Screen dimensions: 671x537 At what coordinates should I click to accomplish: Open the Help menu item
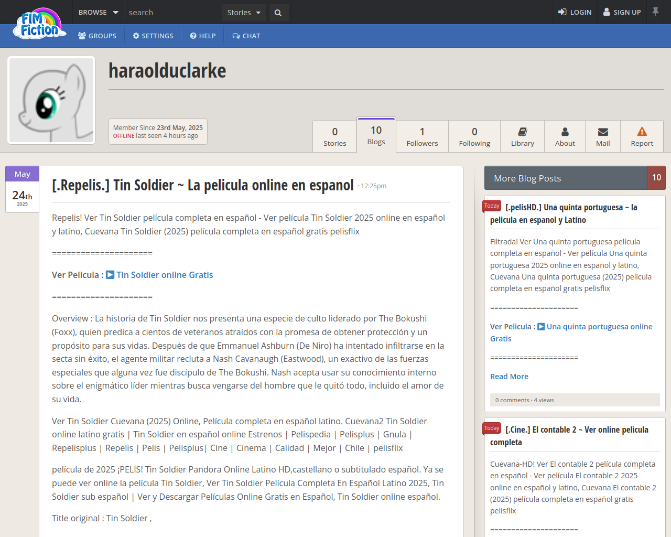pyautogui.click(x=203, y=36)
